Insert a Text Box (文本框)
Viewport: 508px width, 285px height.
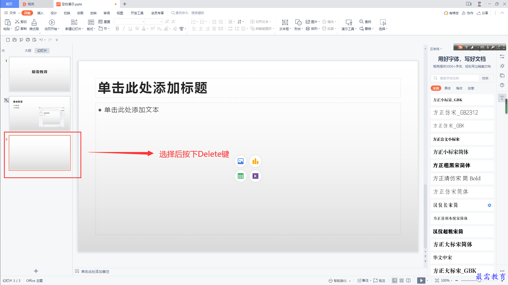click(285, 25)
